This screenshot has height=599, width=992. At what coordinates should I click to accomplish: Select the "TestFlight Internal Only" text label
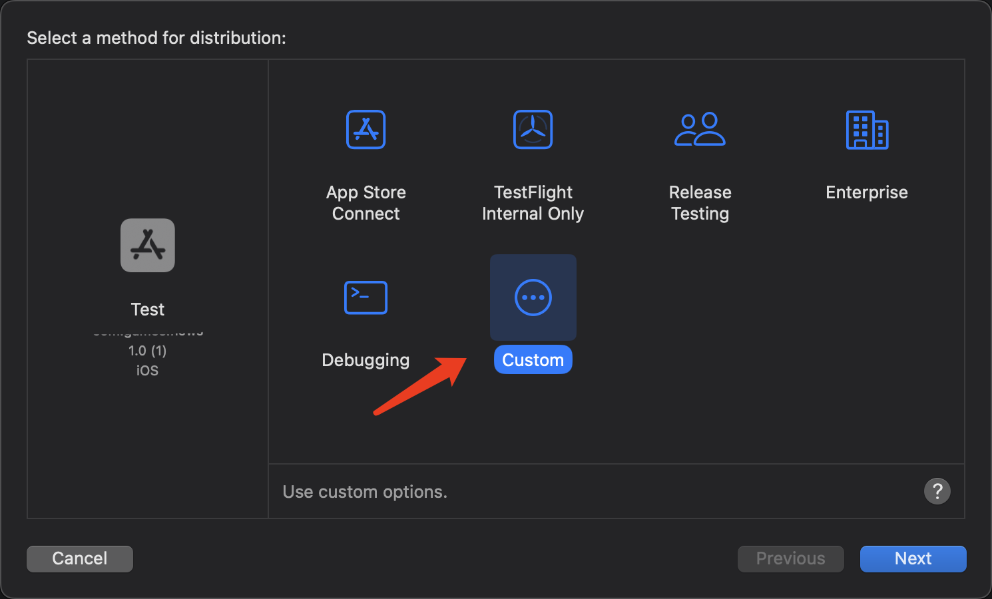pos(533,203)
